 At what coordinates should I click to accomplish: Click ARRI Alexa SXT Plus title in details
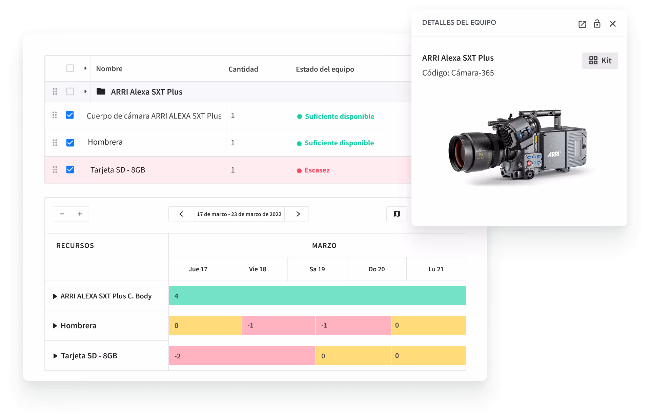click(x=458, y=58)
